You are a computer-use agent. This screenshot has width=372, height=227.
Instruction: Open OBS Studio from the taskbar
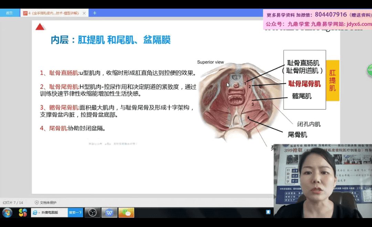[92, 213]
